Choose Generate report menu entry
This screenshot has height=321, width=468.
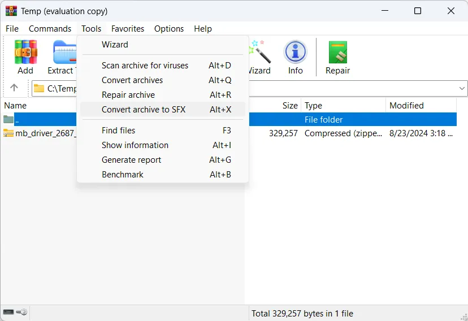coord(163,160)
